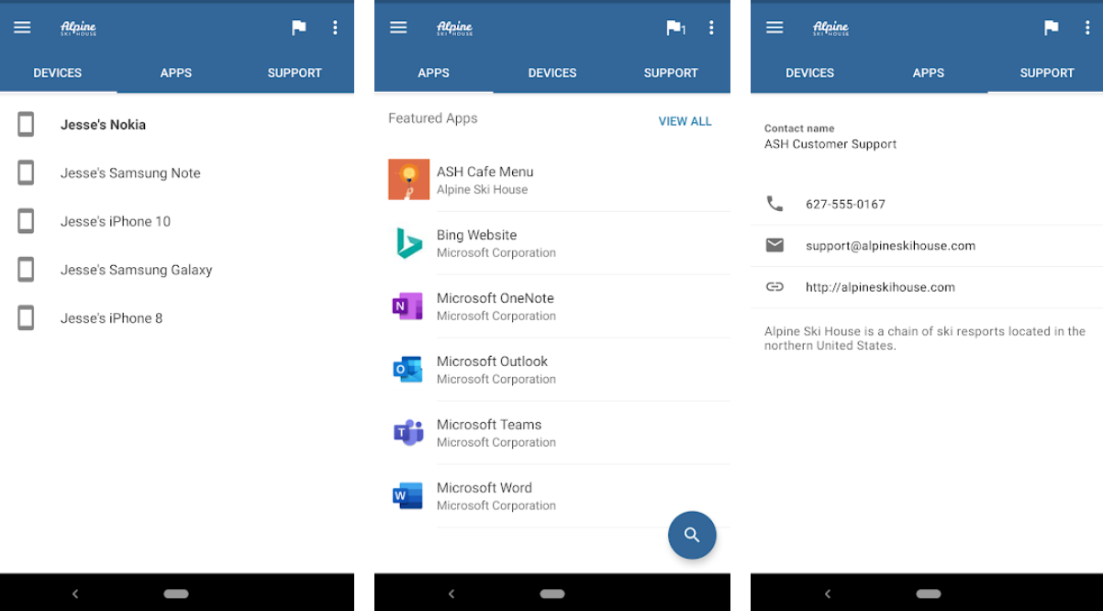1103x611 pixels.
Task: Select APPS tab on middle screen
Action: 434,72
